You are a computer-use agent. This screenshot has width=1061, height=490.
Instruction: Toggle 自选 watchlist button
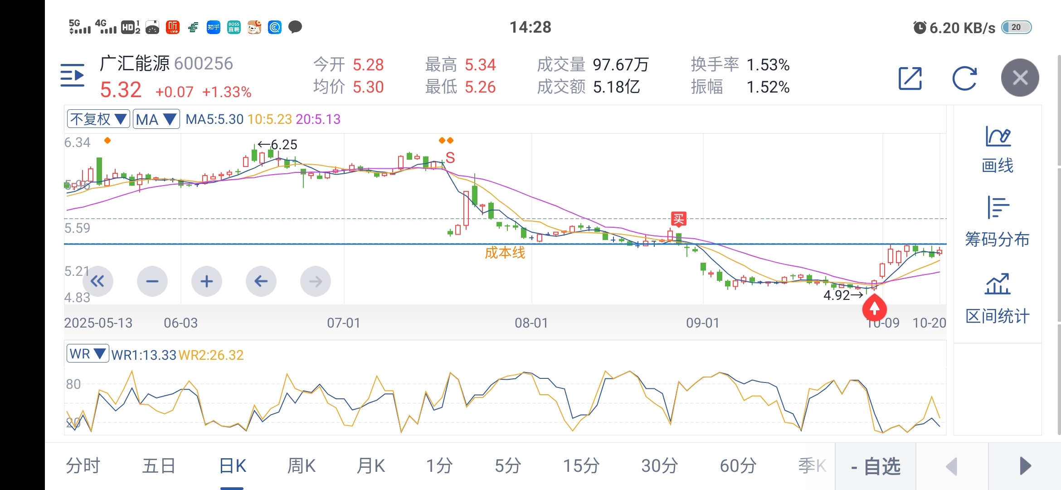point(876,466)
